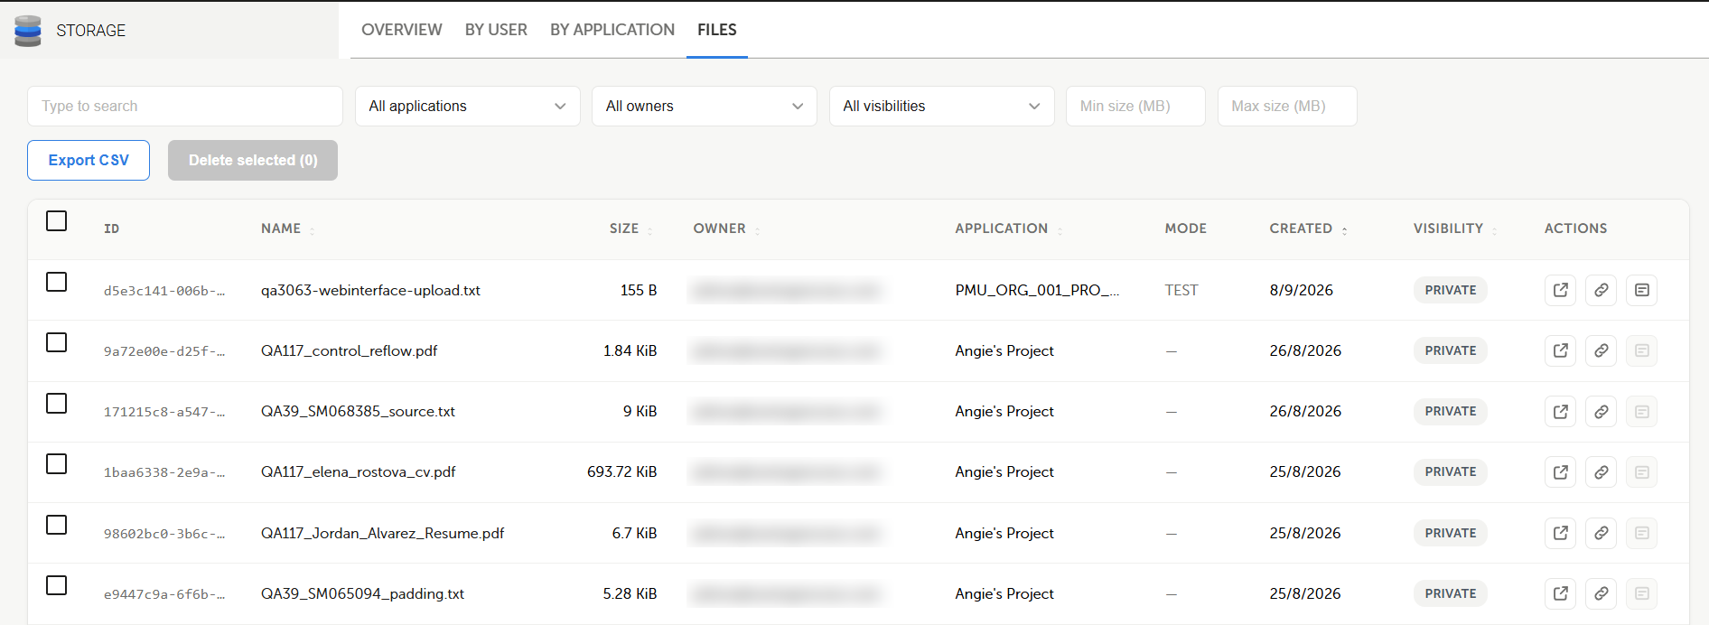The height and width of the screenshot is (625, 1709).
Task: Sort by Owner column arrows
Action: click(x=757, y=230)
